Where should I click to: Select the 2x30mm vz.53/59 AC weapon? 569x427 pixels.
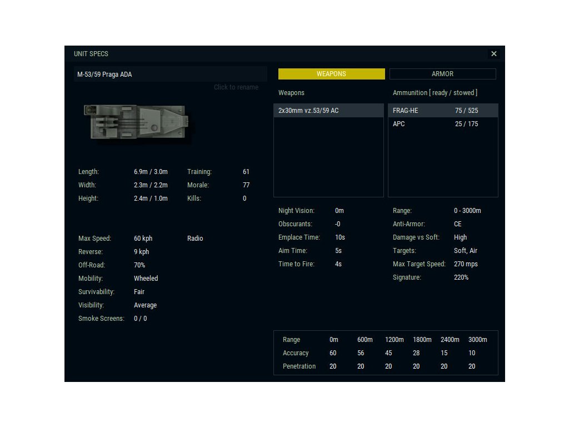[x=328, y=111]
